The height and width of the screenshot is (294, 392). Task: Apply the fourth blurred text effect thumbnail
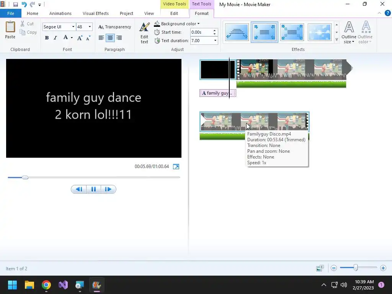(x=320, y=32)
